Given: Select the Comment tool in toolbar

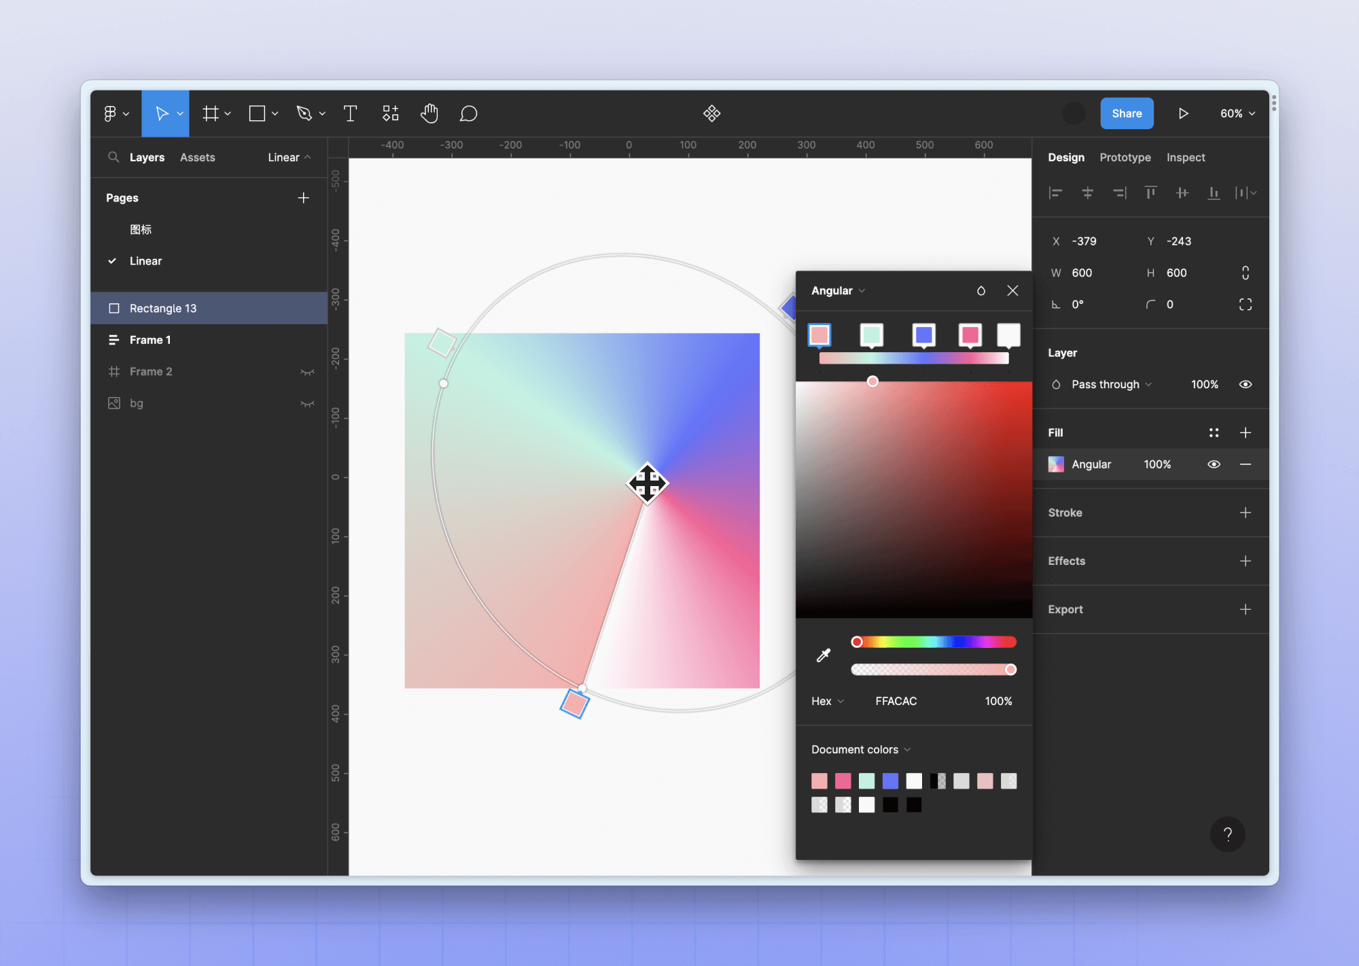Looking at the screenshot, I should click(469, 113).
